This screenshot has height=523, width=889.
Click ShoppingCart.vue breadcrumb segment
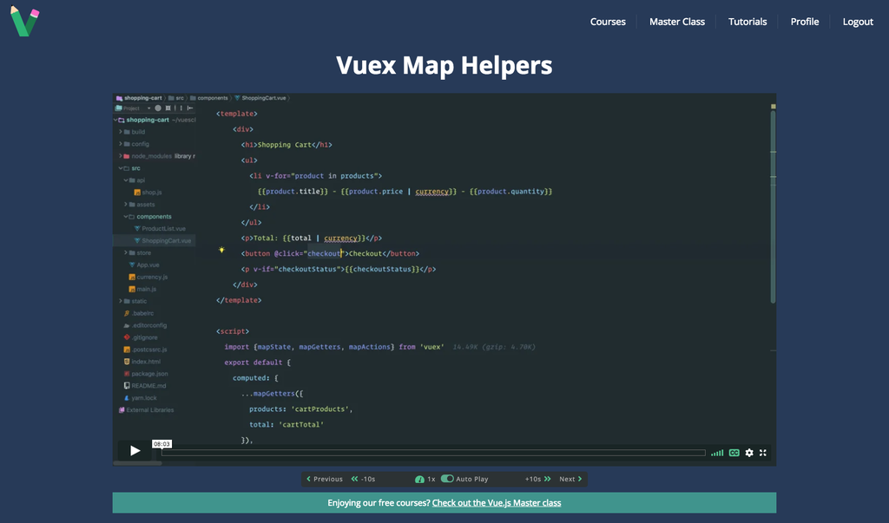(260, 98)
